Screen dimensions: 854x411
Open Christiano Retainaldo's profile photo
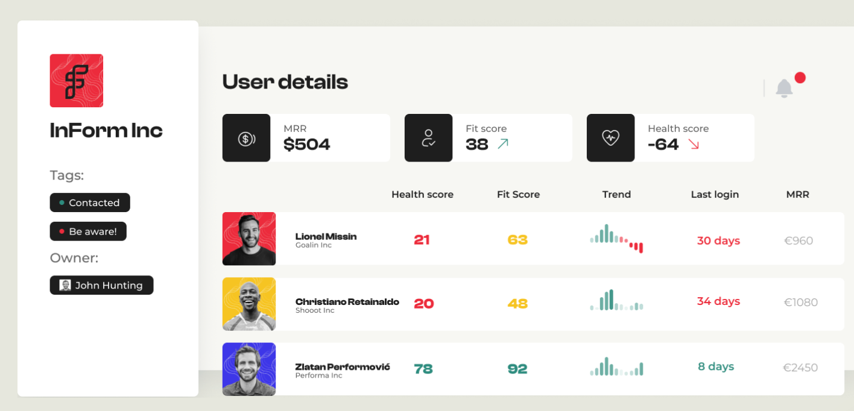point(249,304)
